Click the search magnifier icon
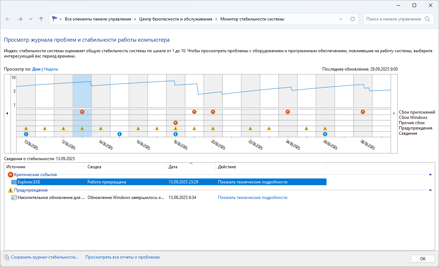The width and height of the screenshot is (439, 267). coord(427,19)
